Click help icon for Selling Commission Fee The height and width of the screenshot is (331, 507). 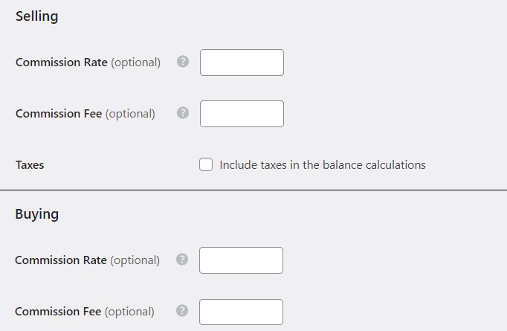[183, 113]
